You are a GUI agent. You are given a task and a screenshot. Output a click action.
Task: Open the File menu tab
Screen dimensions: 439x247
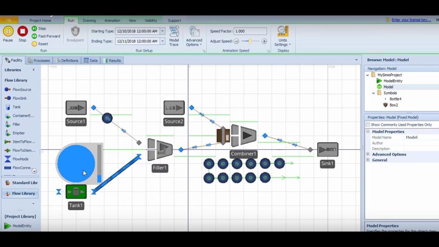(x=9, y=20)
